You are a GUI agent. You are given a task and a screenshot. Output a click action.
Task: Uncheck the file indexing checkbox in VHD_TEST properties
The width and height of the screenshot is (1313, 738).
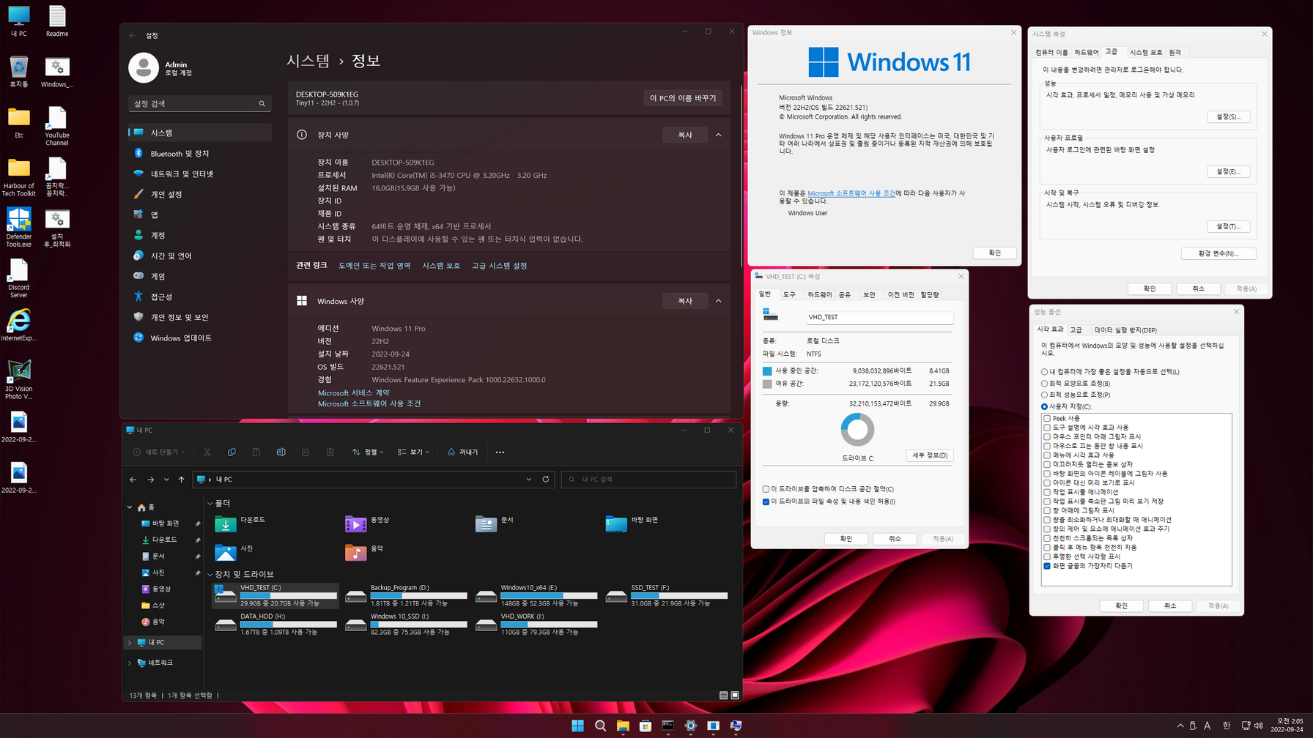tap(766, 502)
